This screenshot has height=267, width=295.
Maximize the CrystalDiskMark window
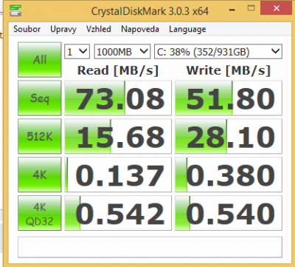251,9
